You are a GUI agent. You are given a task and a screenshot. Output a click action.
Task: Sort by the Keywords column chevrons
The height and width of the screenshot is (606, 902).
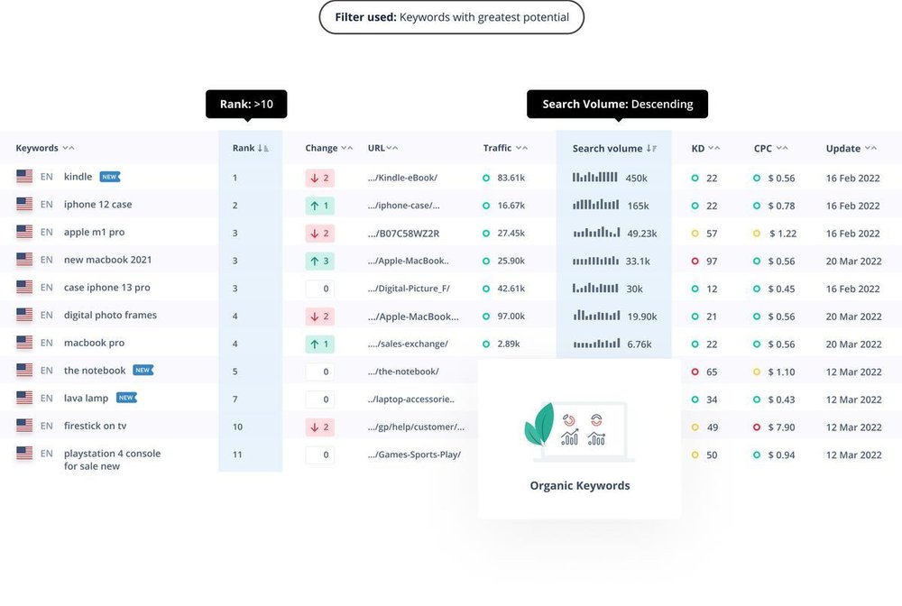(69, 148)
